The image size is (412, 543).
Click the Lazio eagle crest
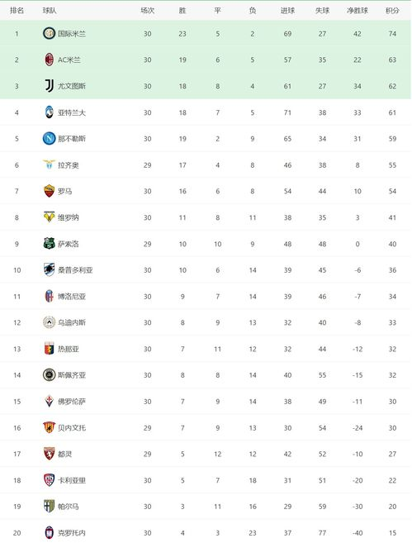pyautogui.click(x=49, y=164)
